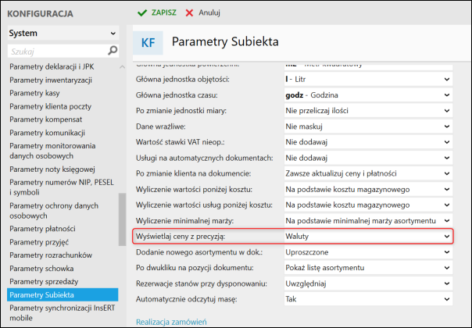The image size is (472, 328).
Task: Click the KF module badge icon
Action: tap(148, 43)
